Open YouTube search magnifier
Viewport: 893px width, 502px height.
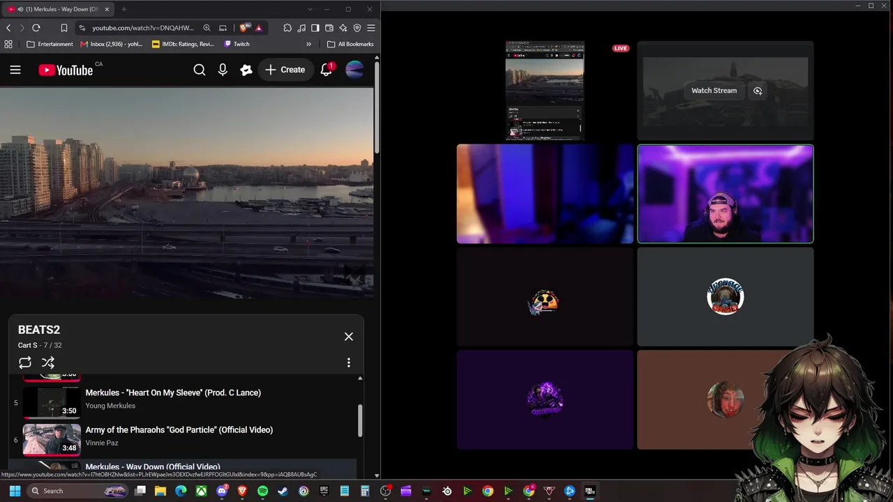click(200, 70)
